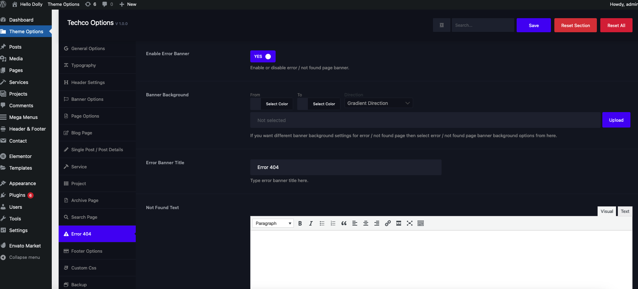Click the Bold formatting icon in editor

pyautogui.click(x=300, y=224)
